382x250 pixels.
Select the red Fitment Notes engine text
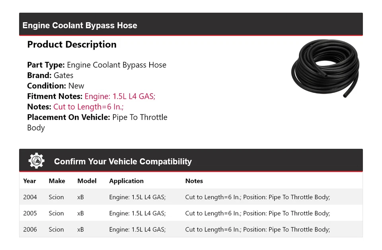click(x=120, y=96)
